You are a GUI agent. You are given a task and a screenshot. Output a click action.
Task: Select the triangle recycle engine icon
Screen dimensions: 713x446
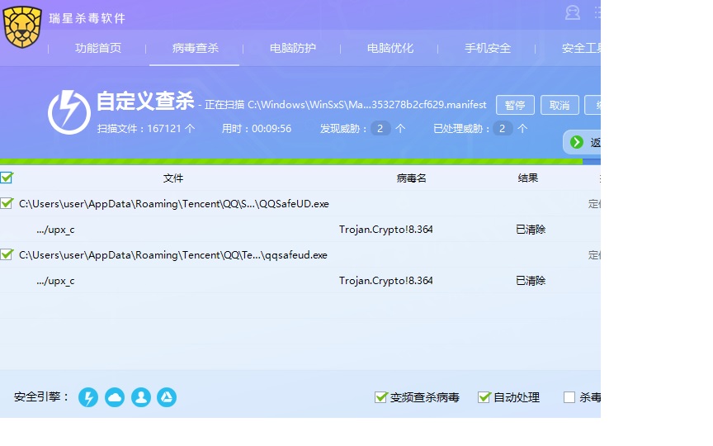pos(167,397)
